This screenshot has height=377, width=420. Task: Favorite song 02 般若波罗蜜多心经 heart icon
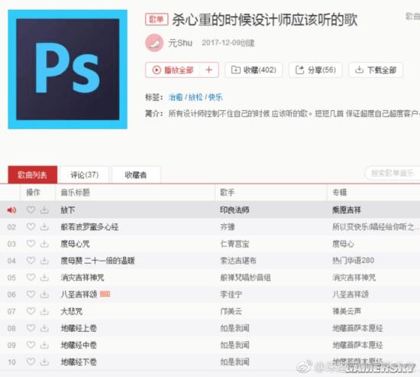pos(31,227)
